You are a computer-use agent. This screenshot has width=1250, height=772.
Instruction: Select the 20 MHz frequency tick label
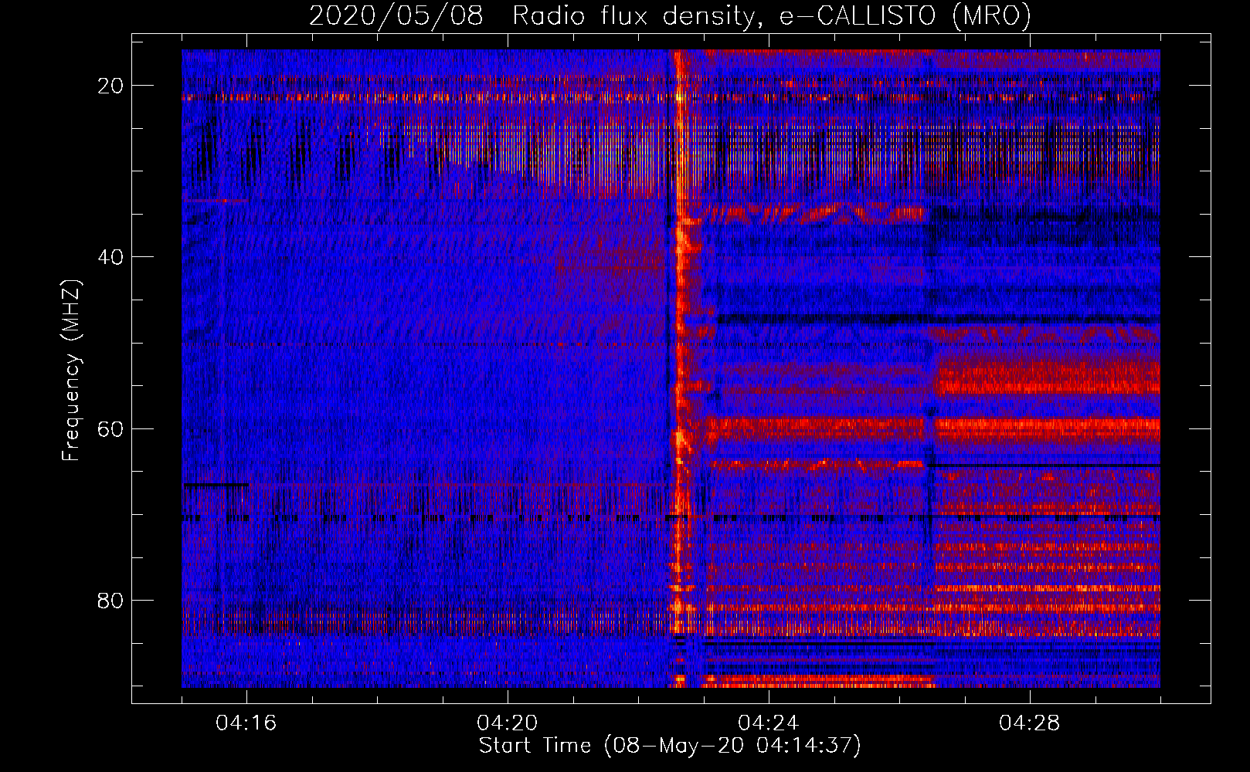click(x=110, y=86)
